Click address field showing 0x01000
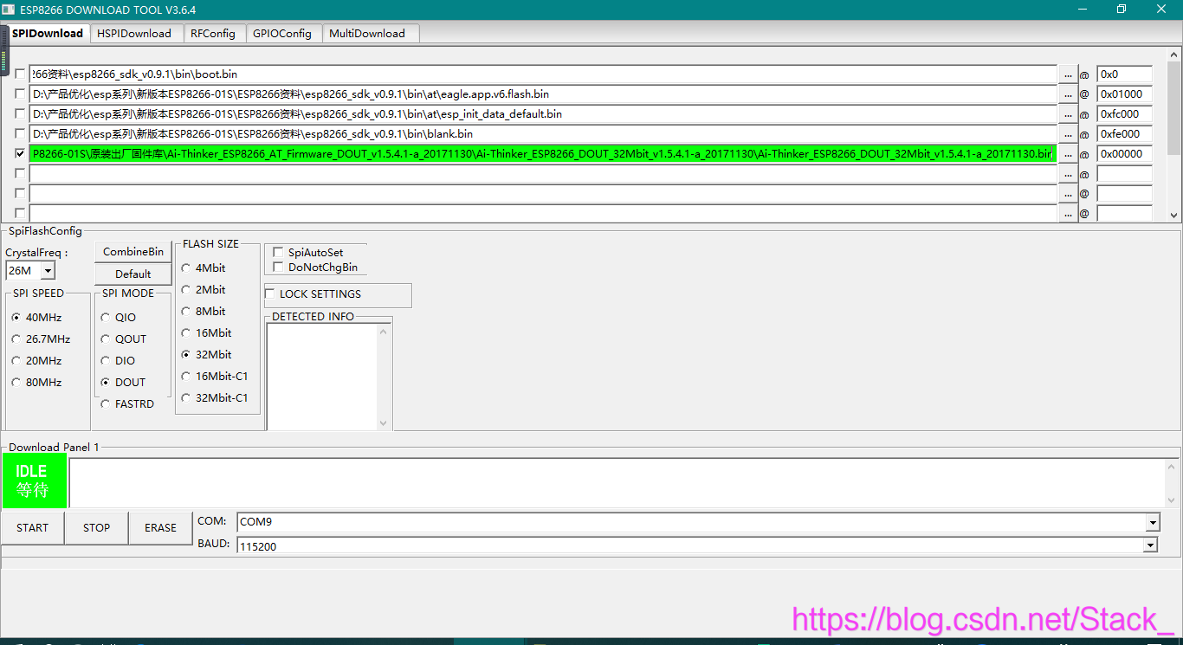This screenshot has height=645, width=1183. tap(1124, 94)
